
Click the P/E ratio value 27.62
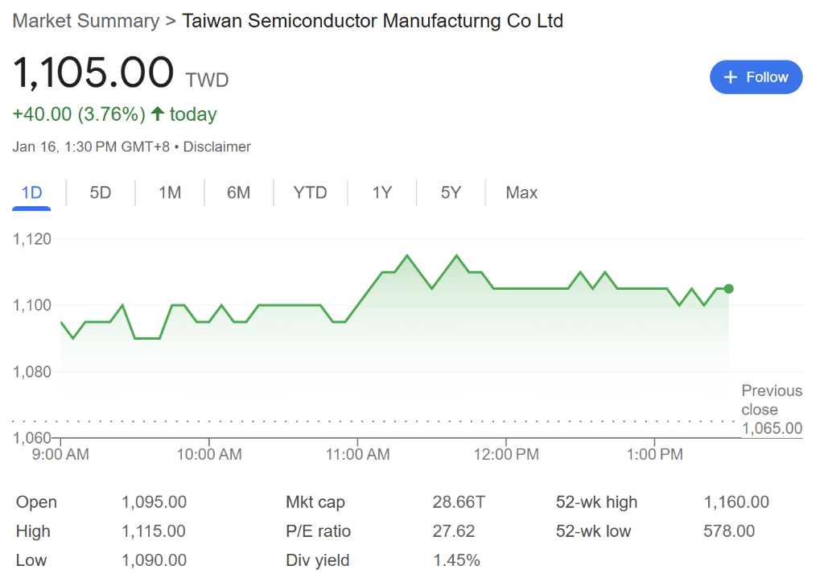[454, 531]
